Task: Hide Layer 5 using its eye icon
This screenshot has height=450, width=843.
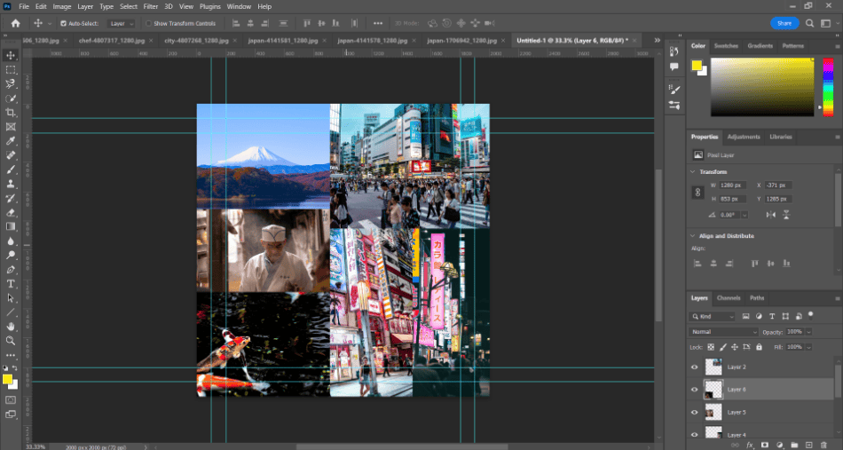Action: (x=694, y=413)
